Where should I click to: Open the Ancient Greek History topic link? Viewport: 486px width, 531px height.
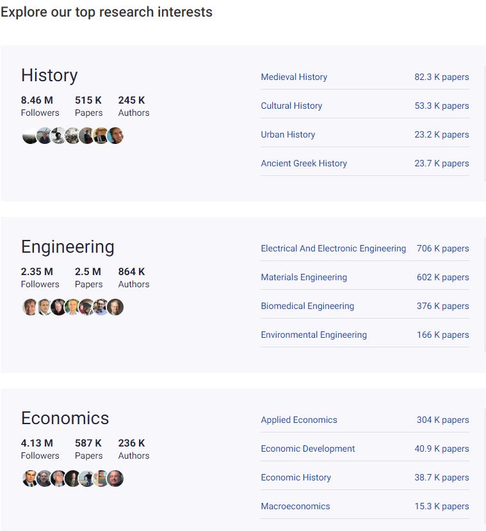(x=304, y=163)
